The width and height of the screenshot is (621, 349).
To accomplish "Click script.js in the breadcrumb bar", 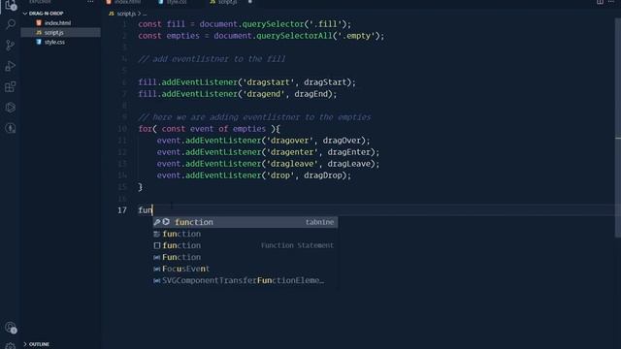I will pyautogui.click(x=126, y=14).
